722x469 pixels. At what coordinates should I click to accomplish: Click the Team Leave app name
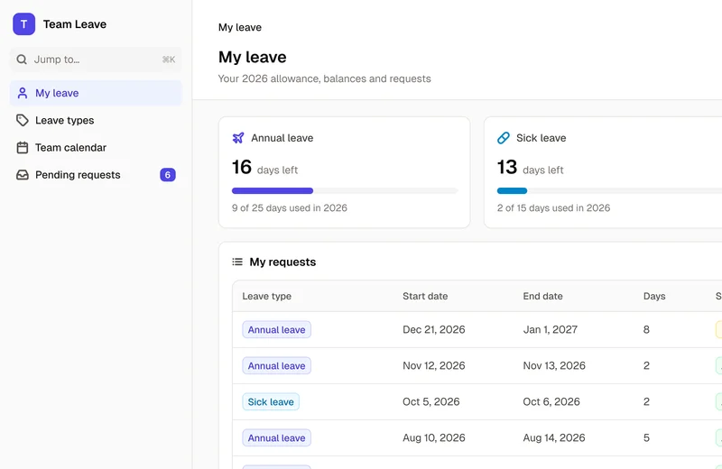75,24
